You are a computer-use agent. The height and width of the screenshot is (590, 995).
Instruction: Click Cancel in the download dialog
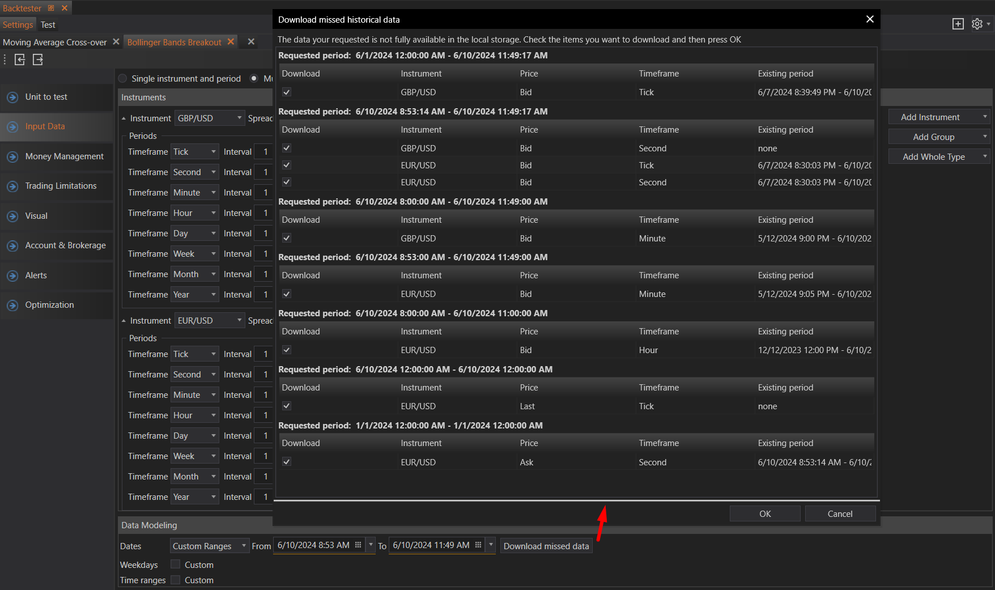click(840, 514)
